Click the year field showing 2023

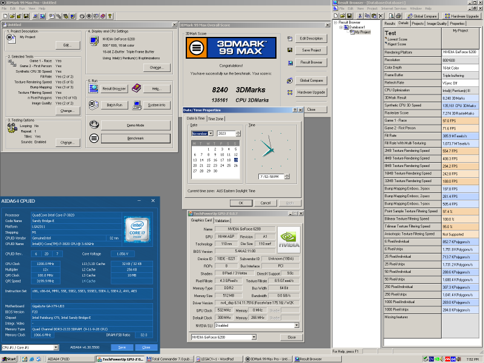coord(226,134)
